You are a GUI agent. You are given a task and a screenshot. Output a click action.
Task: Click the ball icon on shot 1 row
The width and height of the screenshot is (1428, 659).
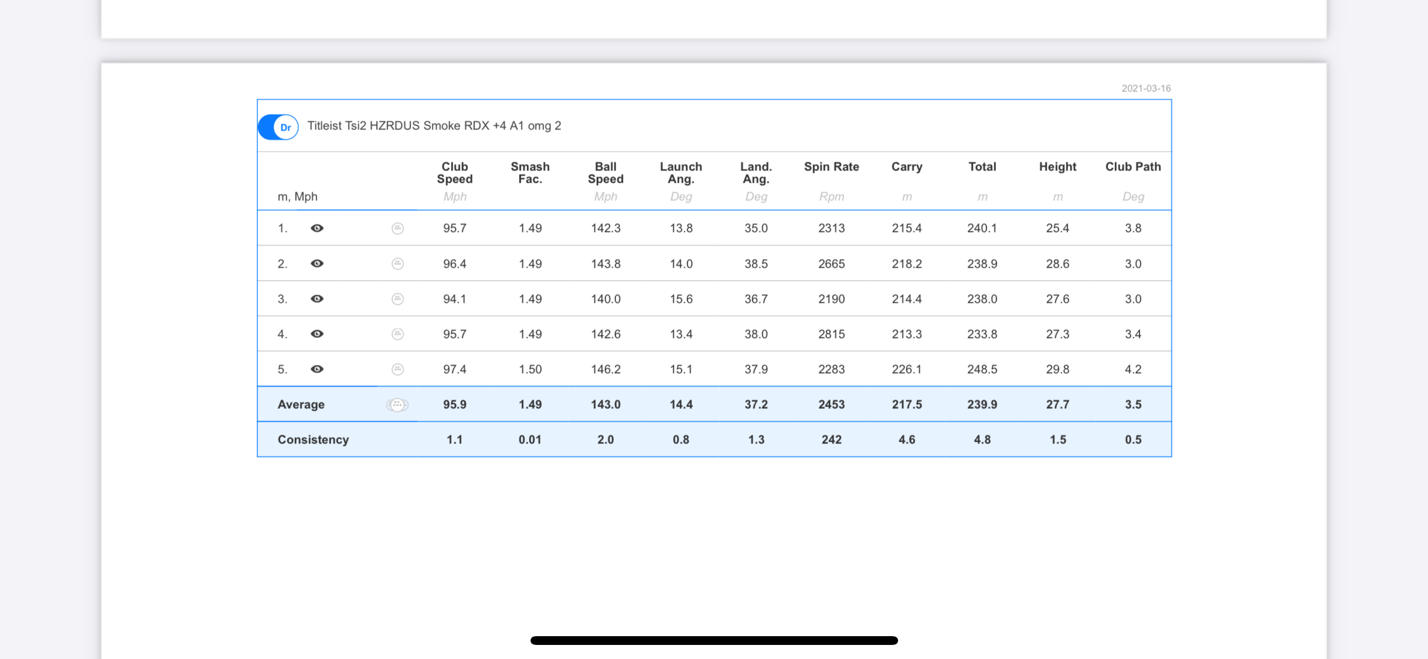coord(397,228)
